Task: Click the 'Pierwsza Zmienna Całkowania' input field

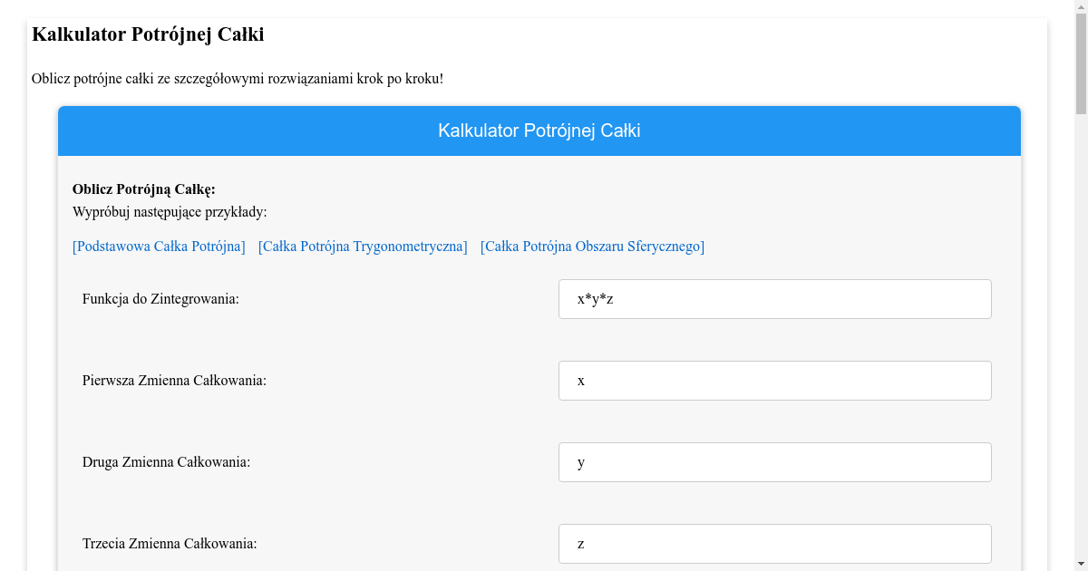Action: pos(774,380)
